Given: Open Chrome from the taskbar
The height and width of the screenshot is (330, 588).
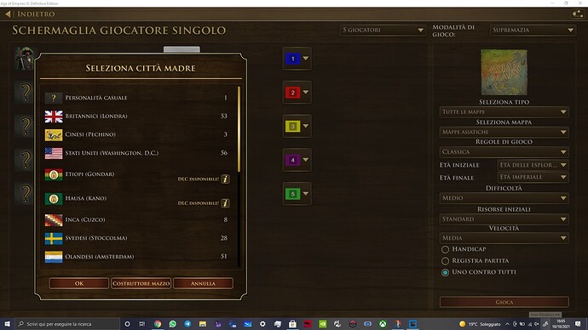Looking at the screenshot, I should 158,324.
